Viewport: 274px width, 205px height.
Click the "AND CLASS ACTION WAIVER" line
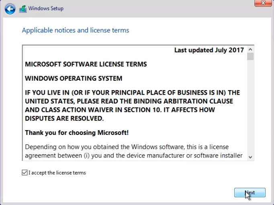[x=120, y=110]
